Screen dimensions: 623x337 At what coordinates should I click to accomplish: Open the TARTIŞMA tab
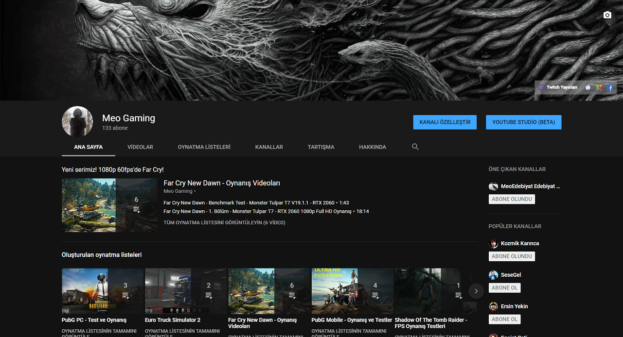[x=321, y=147]
